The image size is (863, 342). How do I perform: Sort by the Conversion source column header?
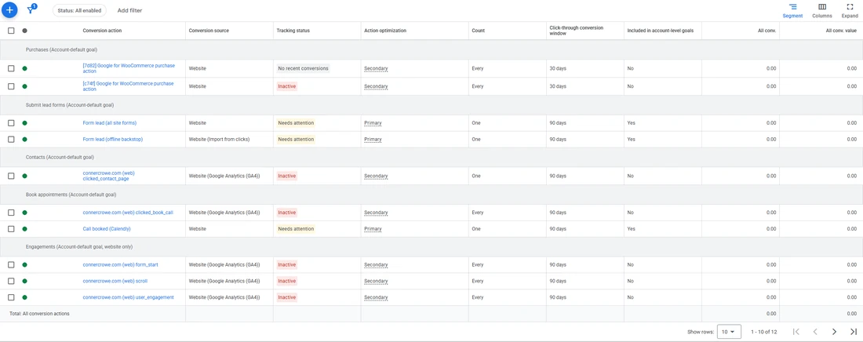click(x=209, y=31)
